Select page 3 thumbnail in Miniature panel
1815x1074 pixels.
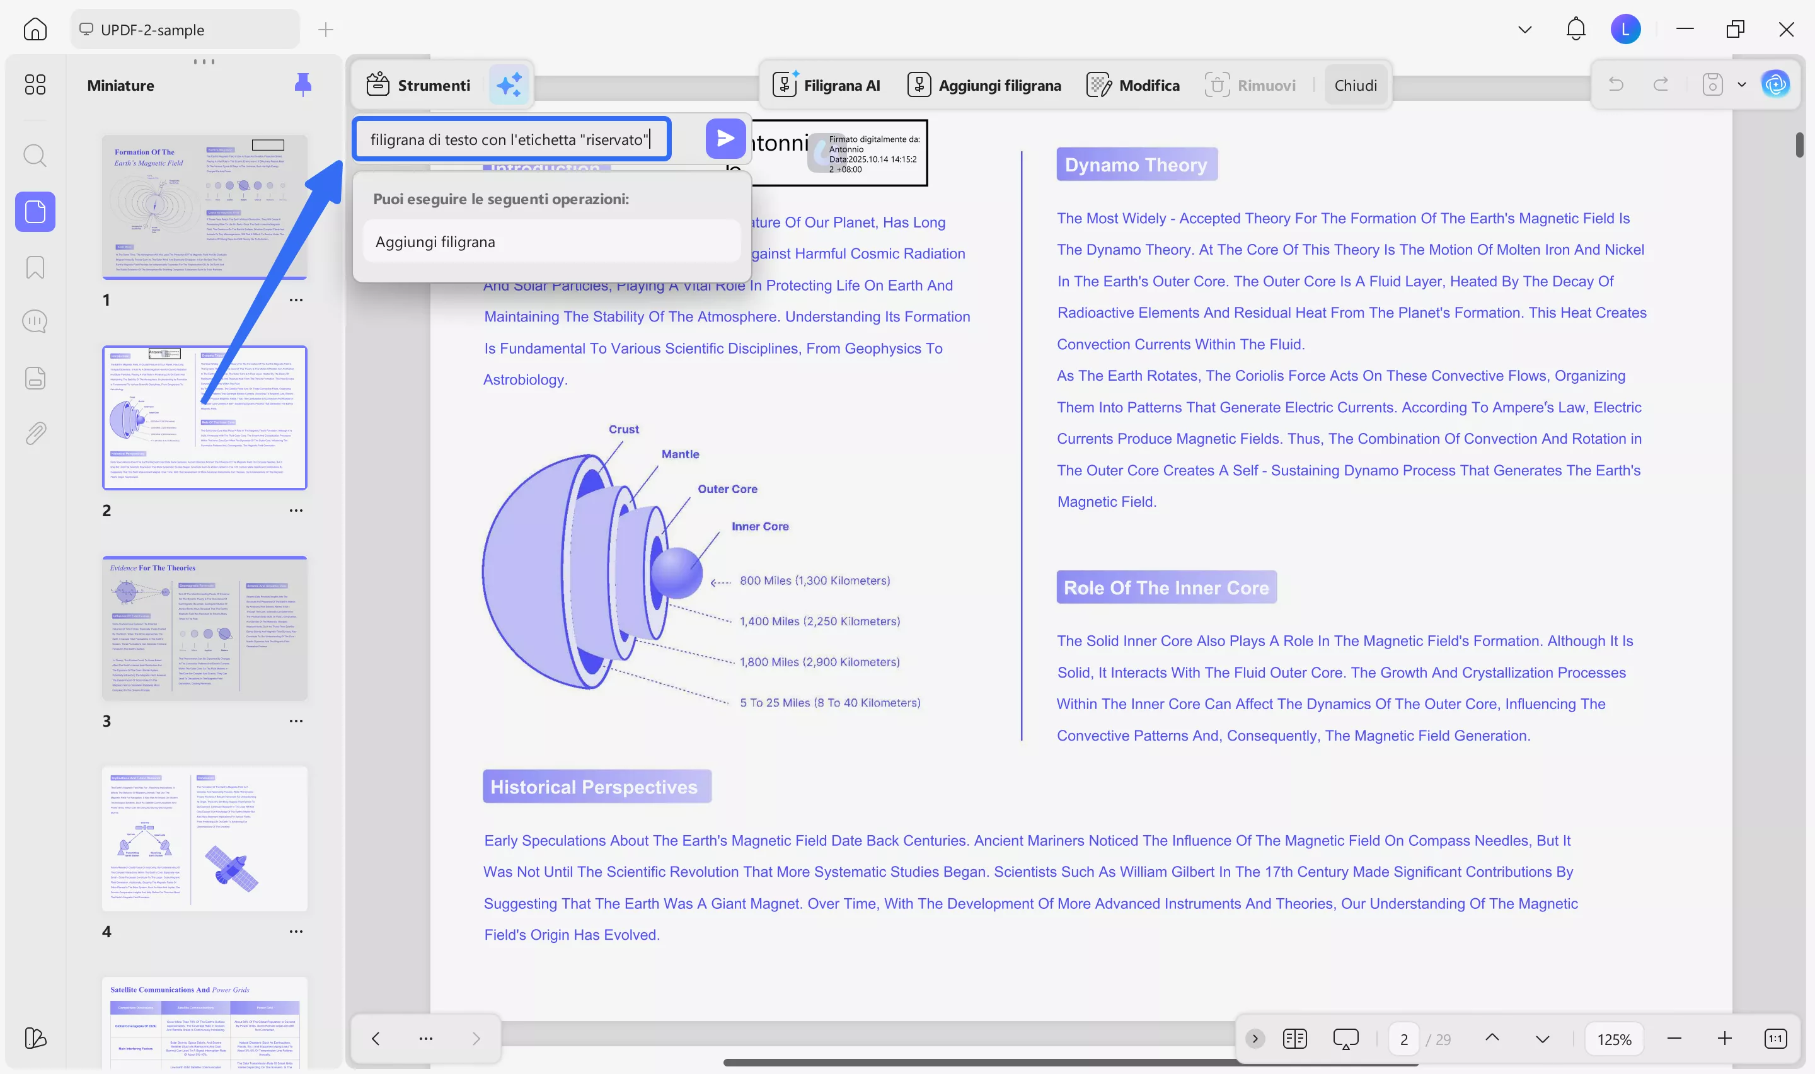(x=205, y=628)
